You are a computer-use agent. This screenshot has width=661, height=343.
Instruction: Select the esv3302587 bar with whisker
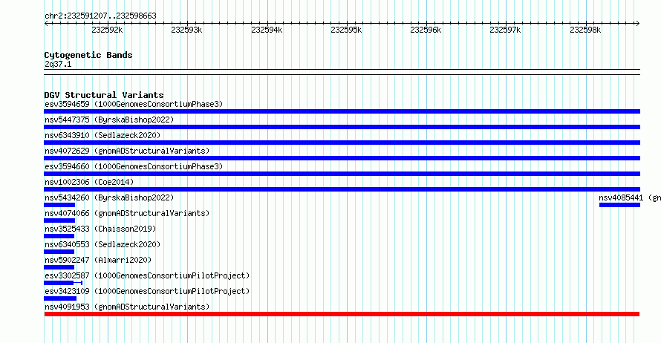(x=63, y=283)
